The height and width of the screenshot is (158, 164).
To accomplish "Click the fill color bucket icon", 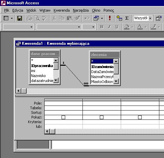I will [127, 27].
